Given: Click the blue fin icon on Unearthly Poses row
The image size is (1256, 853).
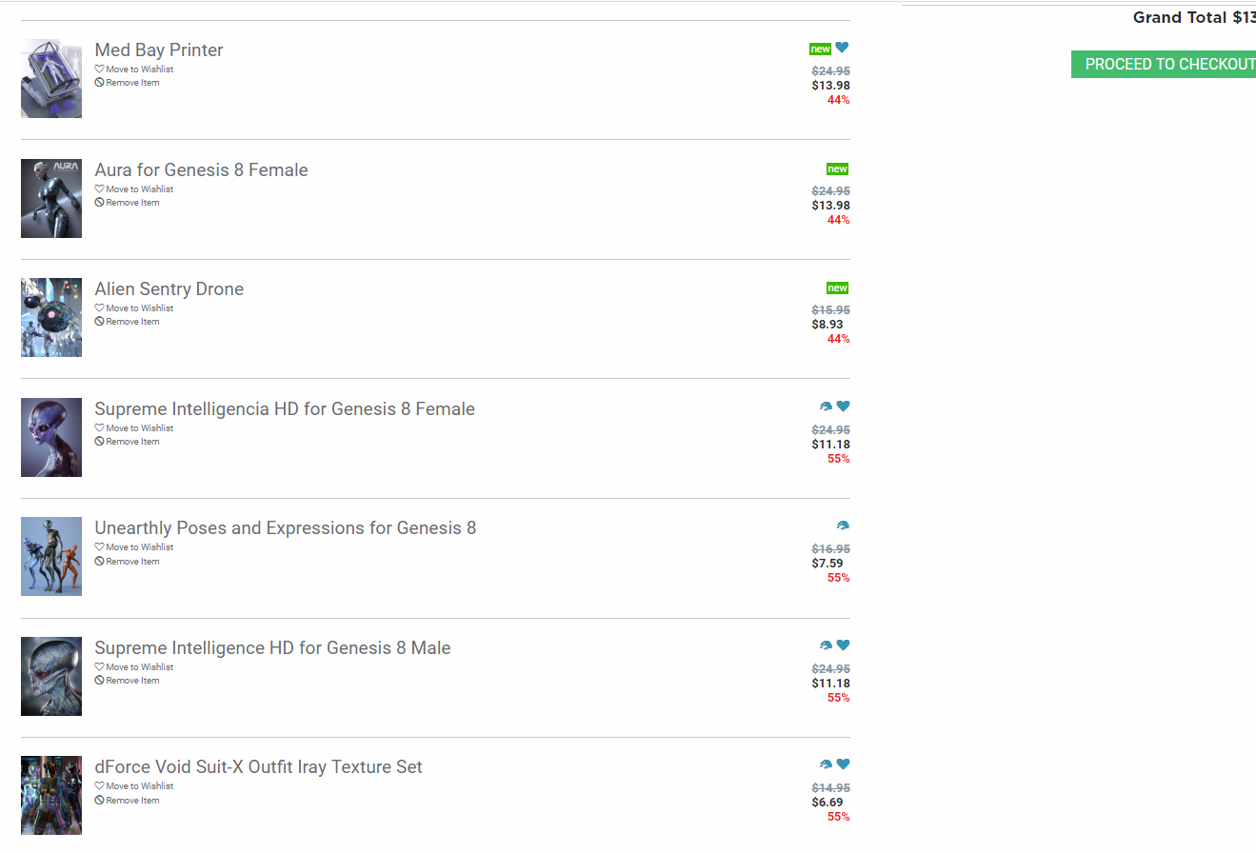Looking at the screenshot, I should 843,526.
